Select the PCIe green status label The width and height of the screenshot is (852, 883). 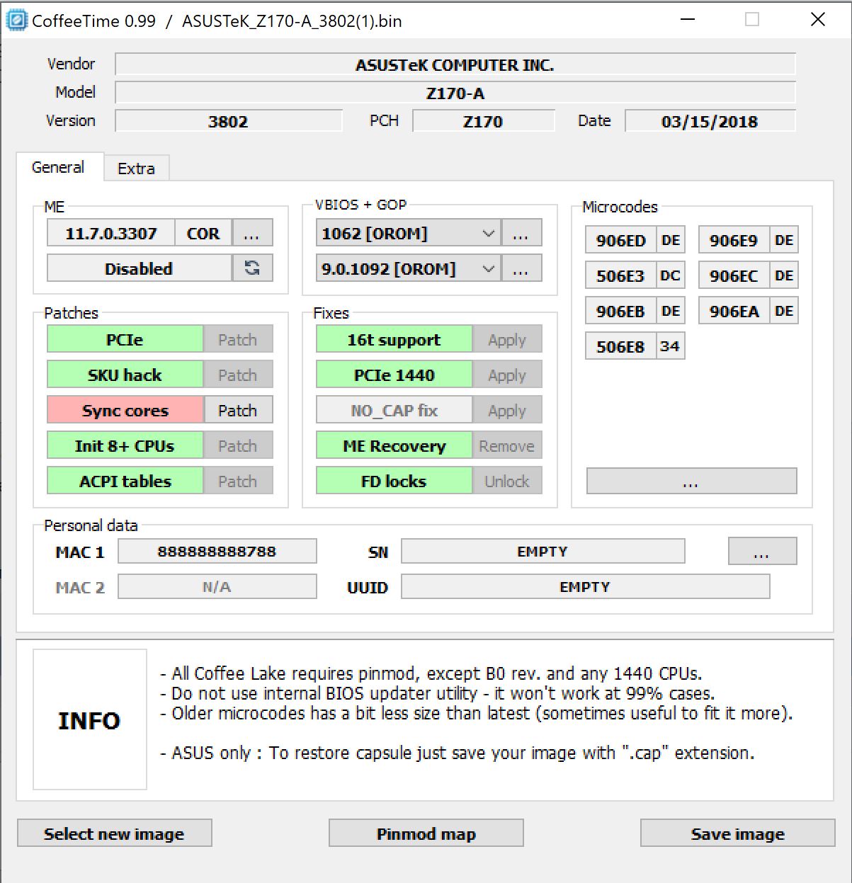click(x=125, y=340)
